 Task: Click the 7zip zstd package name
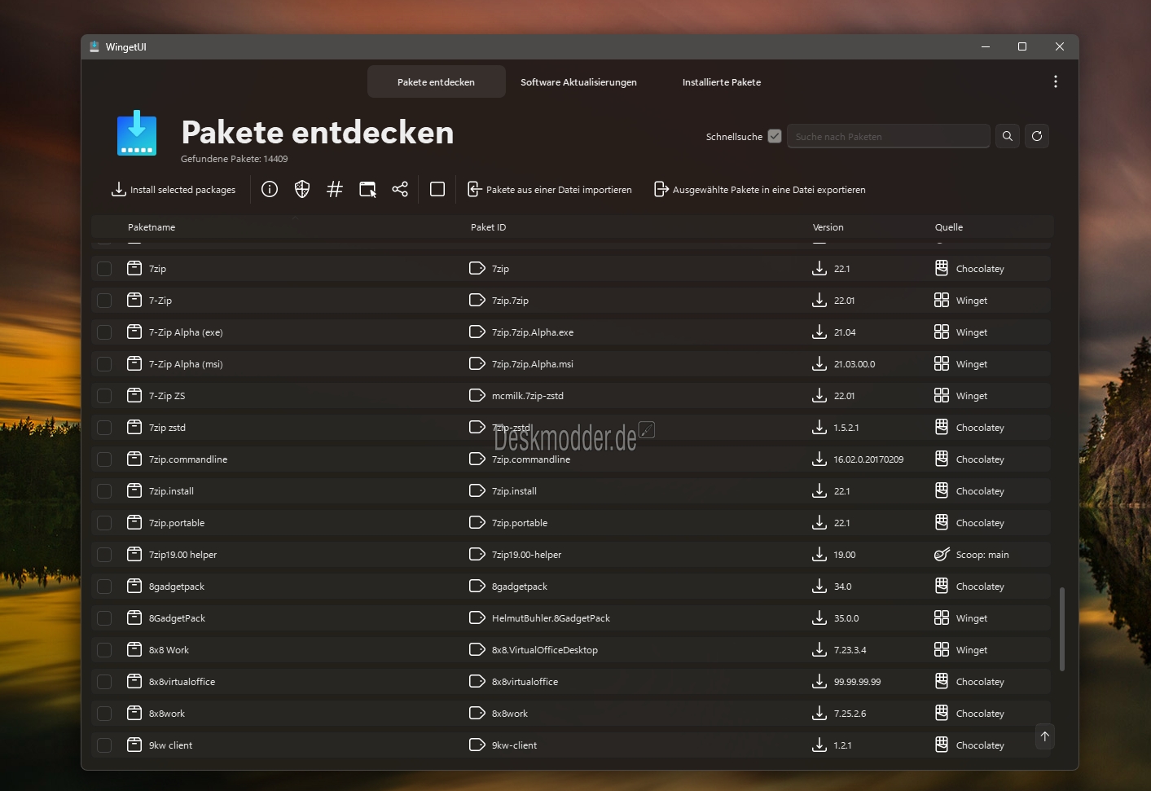[x=167, y=428]
